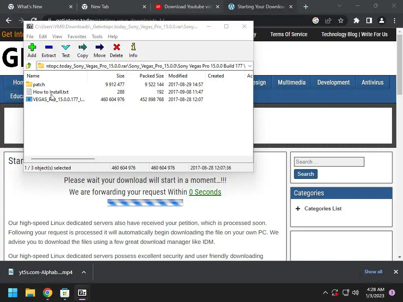
Task: Open the Antivirus category on the website
Action: (372, 82)
